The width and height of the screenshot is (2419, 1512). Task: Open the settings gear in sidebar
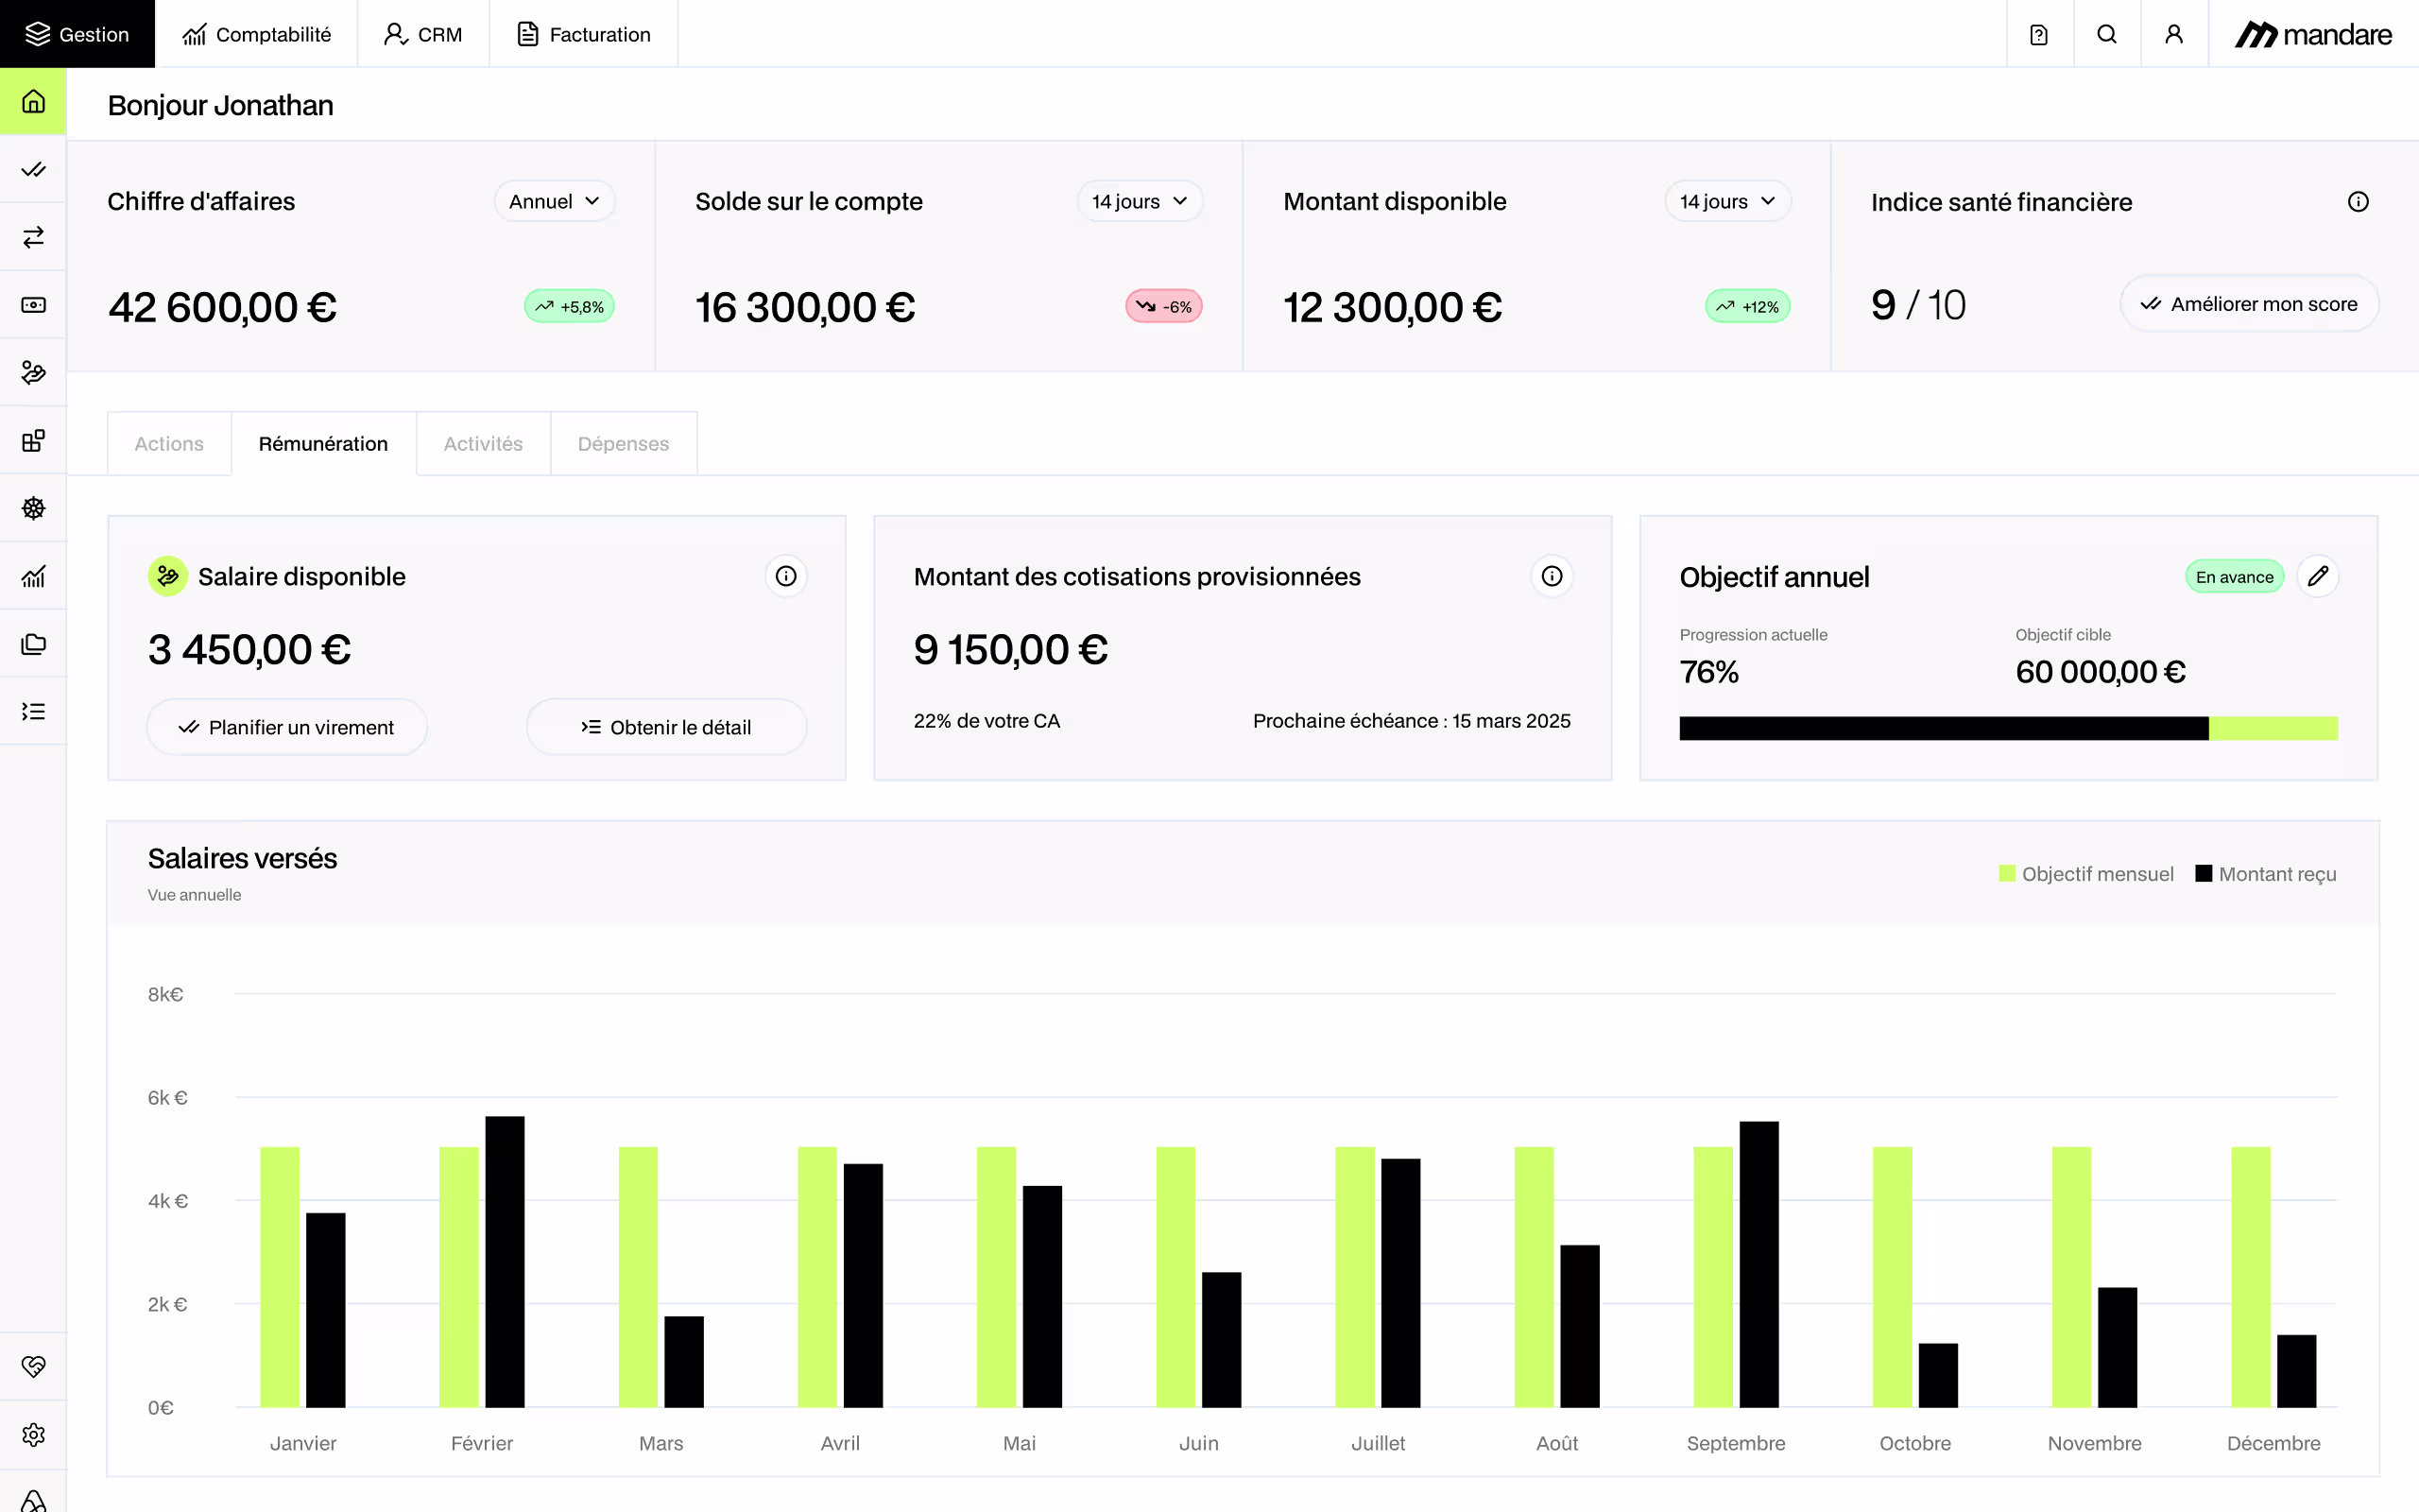33,1434
